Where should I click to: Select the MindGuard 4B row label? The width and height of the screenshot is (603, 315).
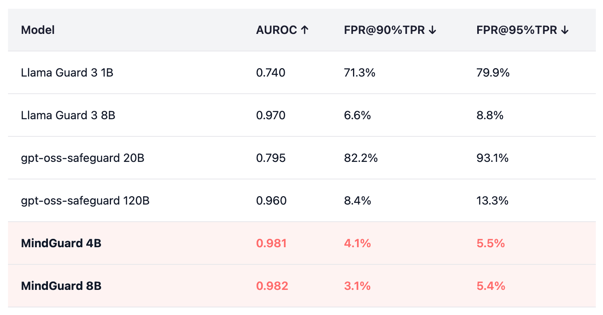(61, 243)
